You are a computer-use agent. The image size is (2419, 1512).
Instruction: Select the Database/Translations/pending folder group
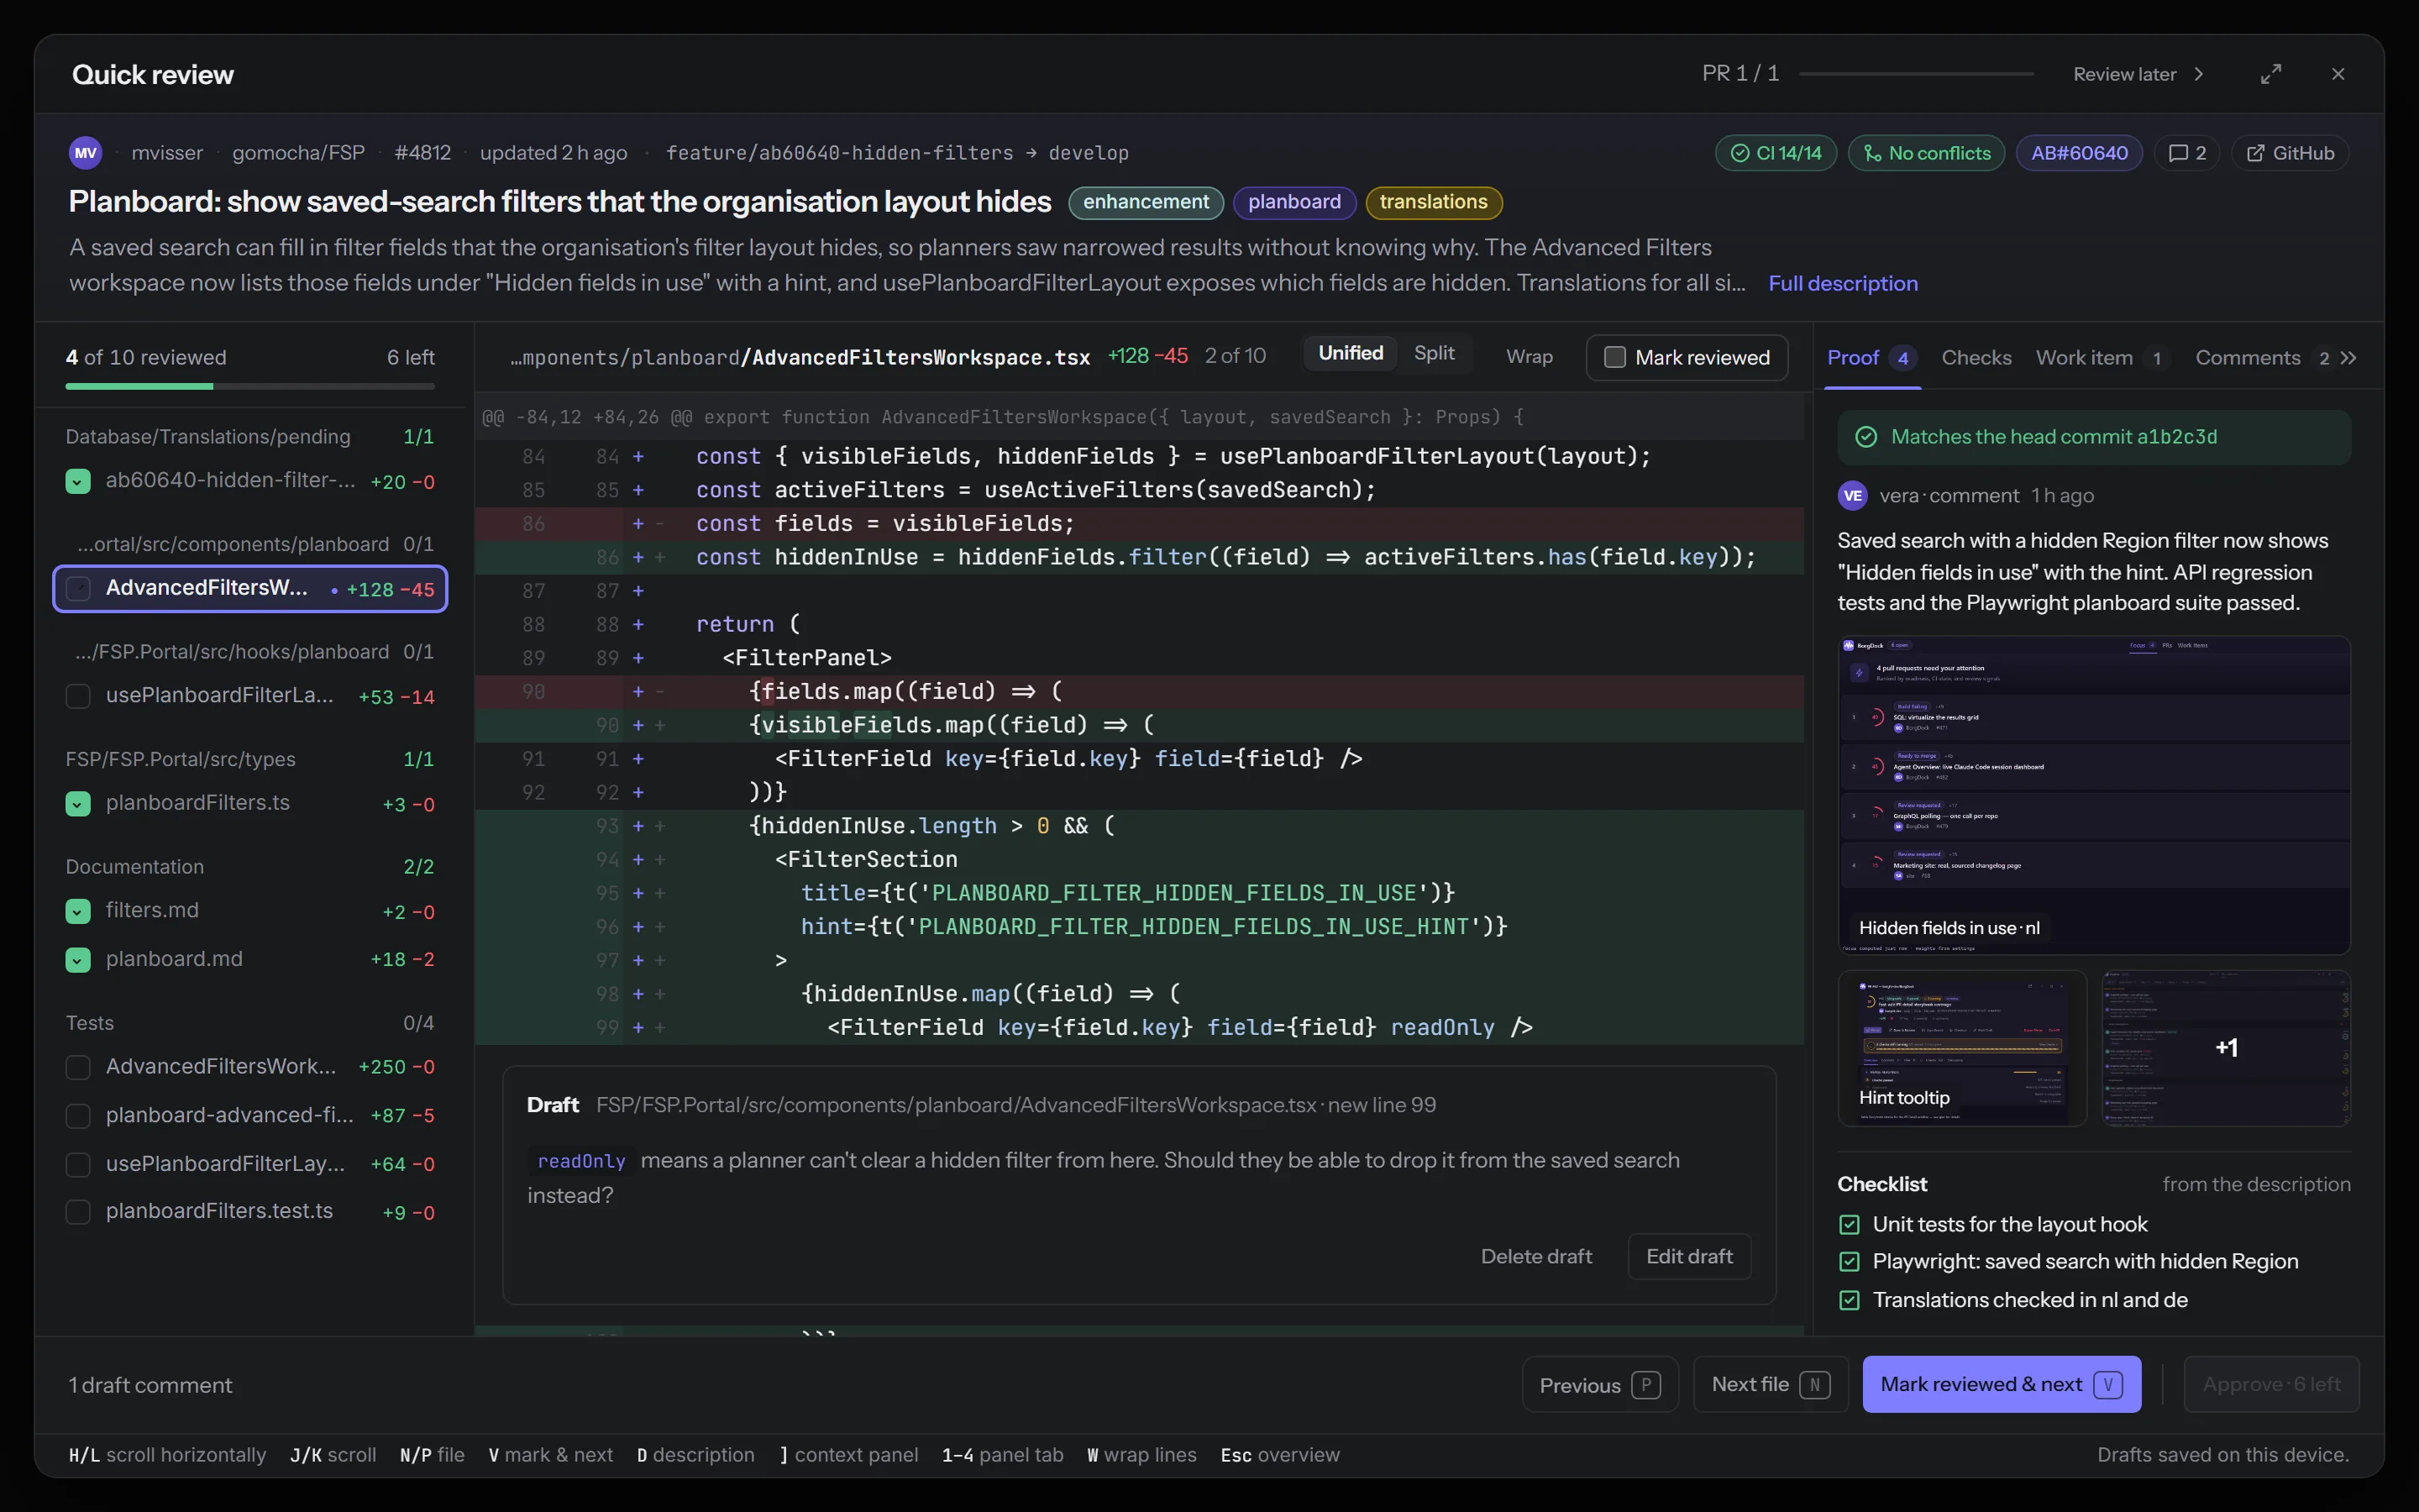(x=250, y=437)
